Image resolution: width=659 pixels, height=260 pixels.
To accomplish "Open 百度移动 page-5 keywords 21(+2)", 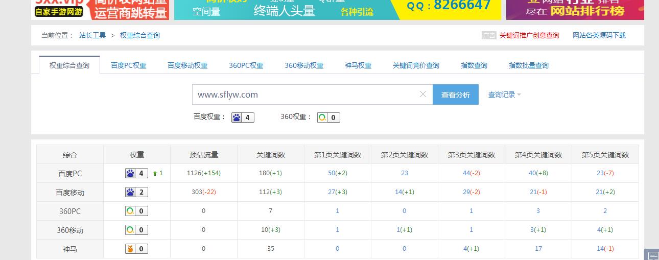I will [605, 192].
